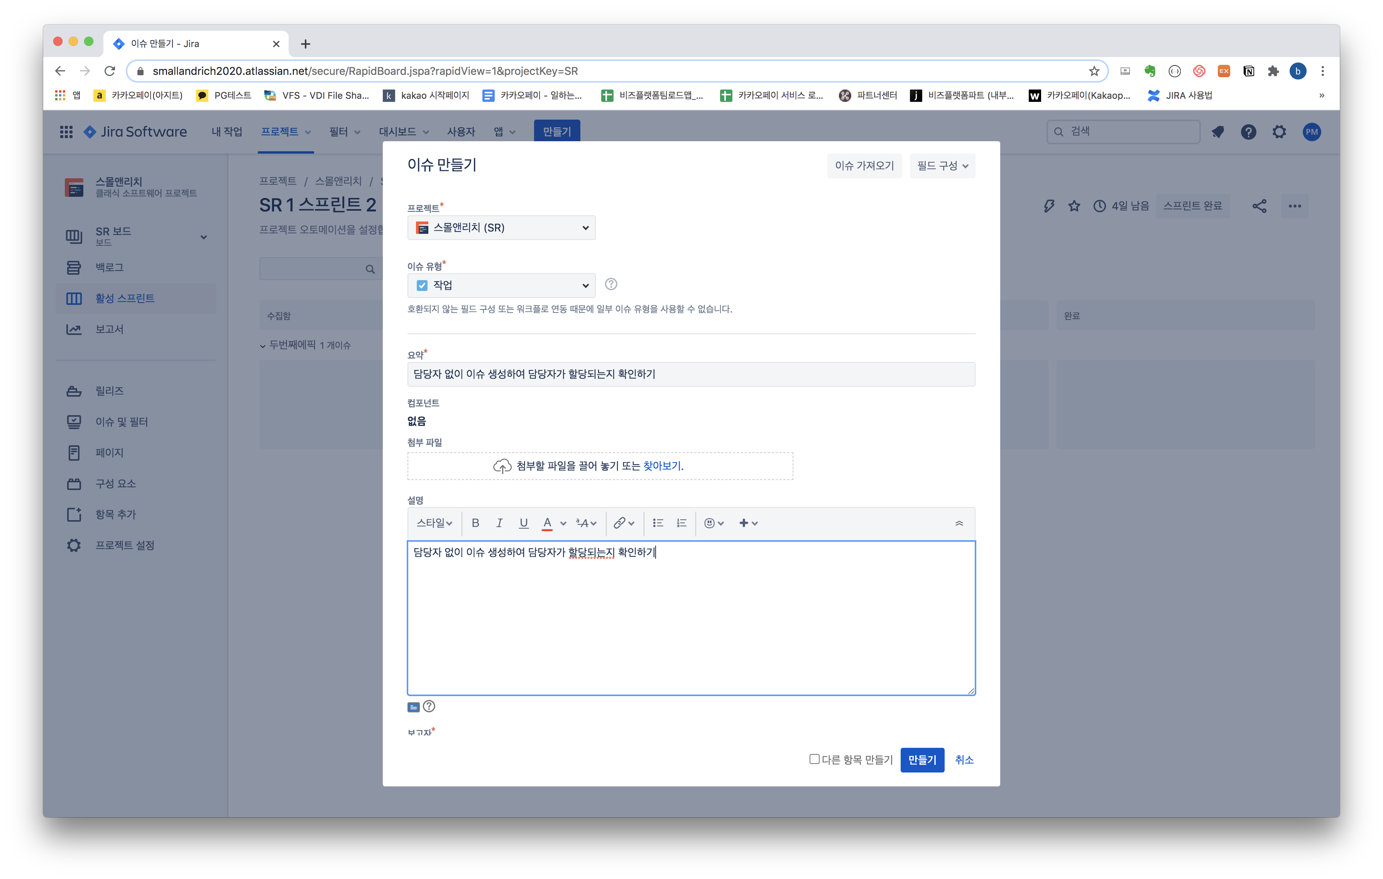Click the 찾아보기 attachment link

point(663,466)
